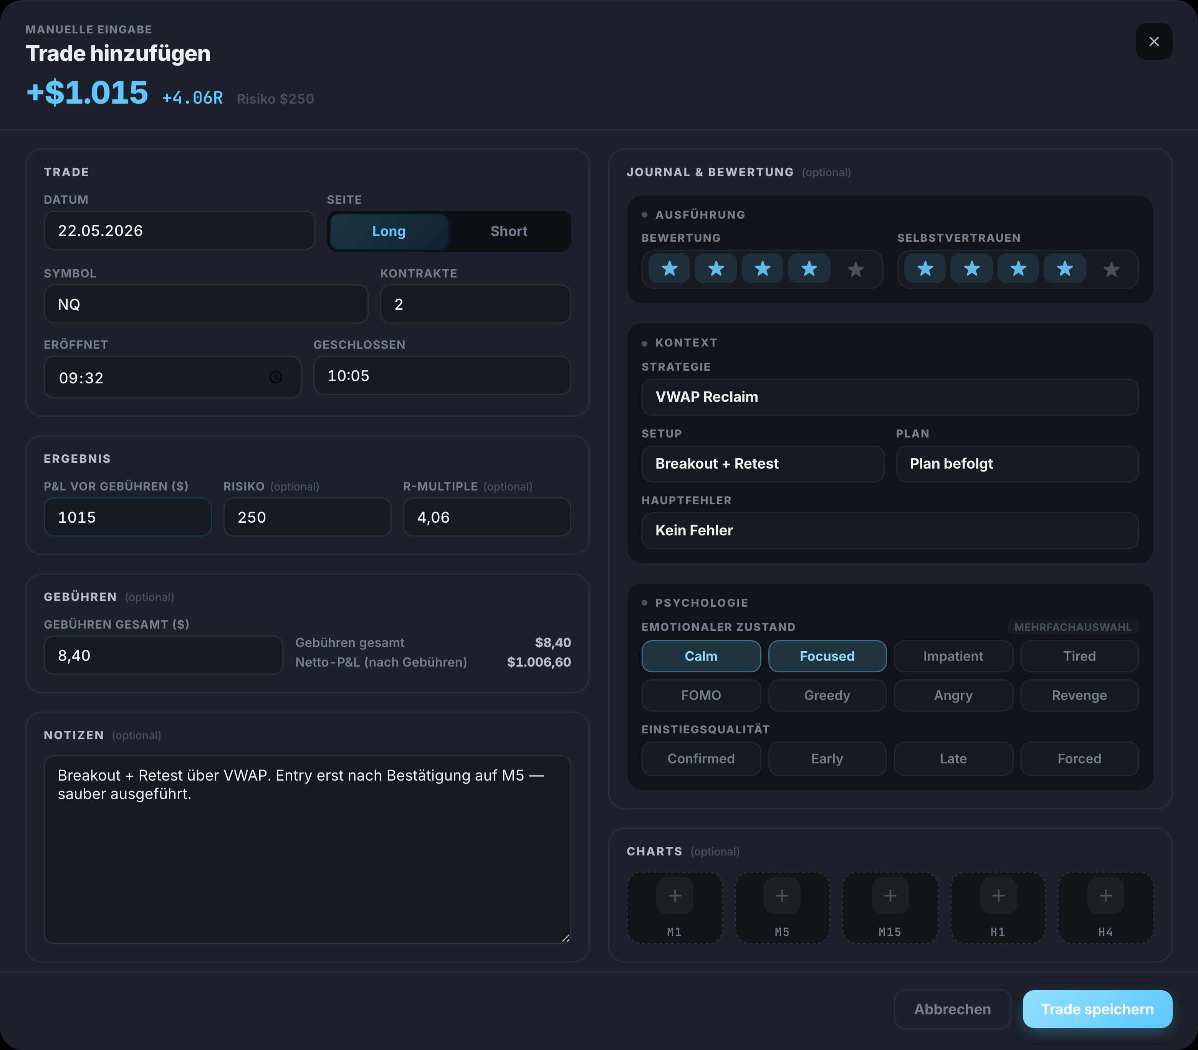Open the Setup dropdown Breakout + Retest

click(x=763, y=464)
